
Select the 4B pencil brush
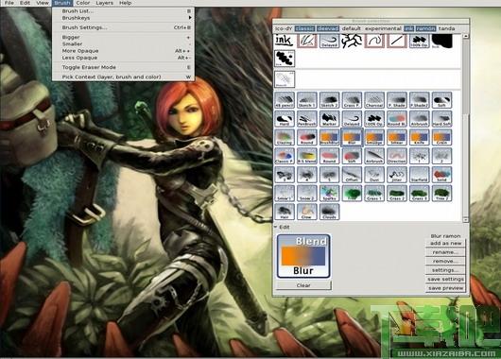(x=285, y=100)
